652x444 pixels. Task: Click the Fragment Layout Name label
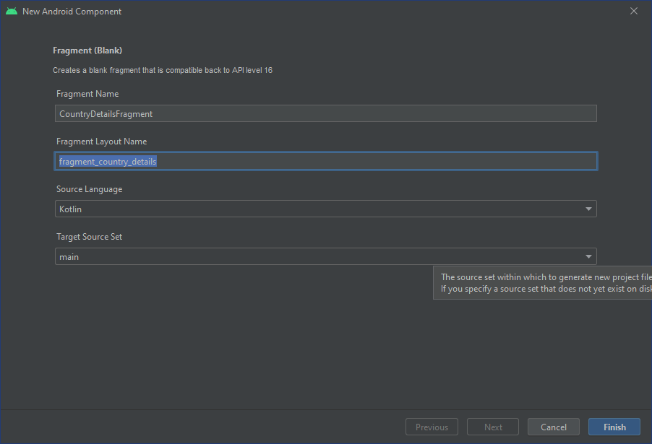click(101, 142)
